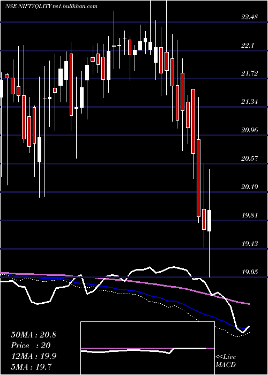This screenshot has height=375, width=268.
Task: Click the 22.48 price axis label
Action: click(x=249, y=17)
